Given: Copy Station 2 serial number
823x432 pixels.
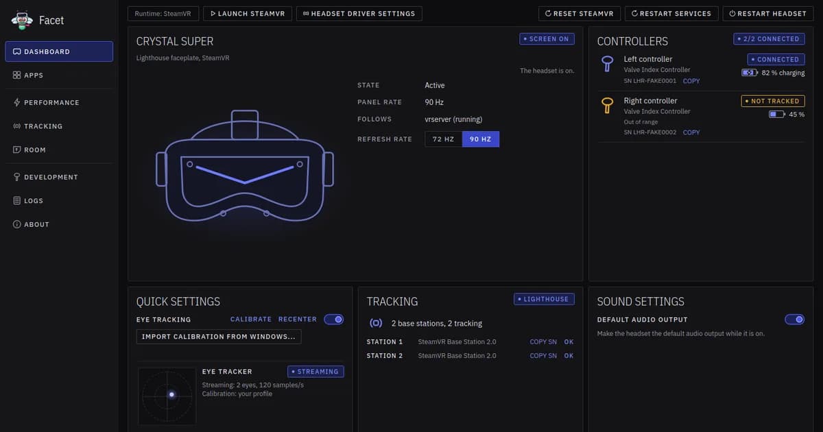Looking at the screenshot, I should (543, 356).
